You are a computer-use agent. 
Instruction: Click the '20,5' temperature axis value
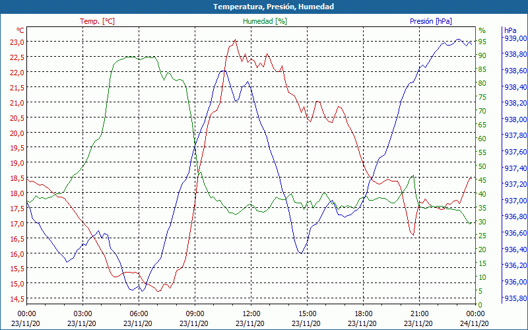pyautogui.click(x=17, y=118)
